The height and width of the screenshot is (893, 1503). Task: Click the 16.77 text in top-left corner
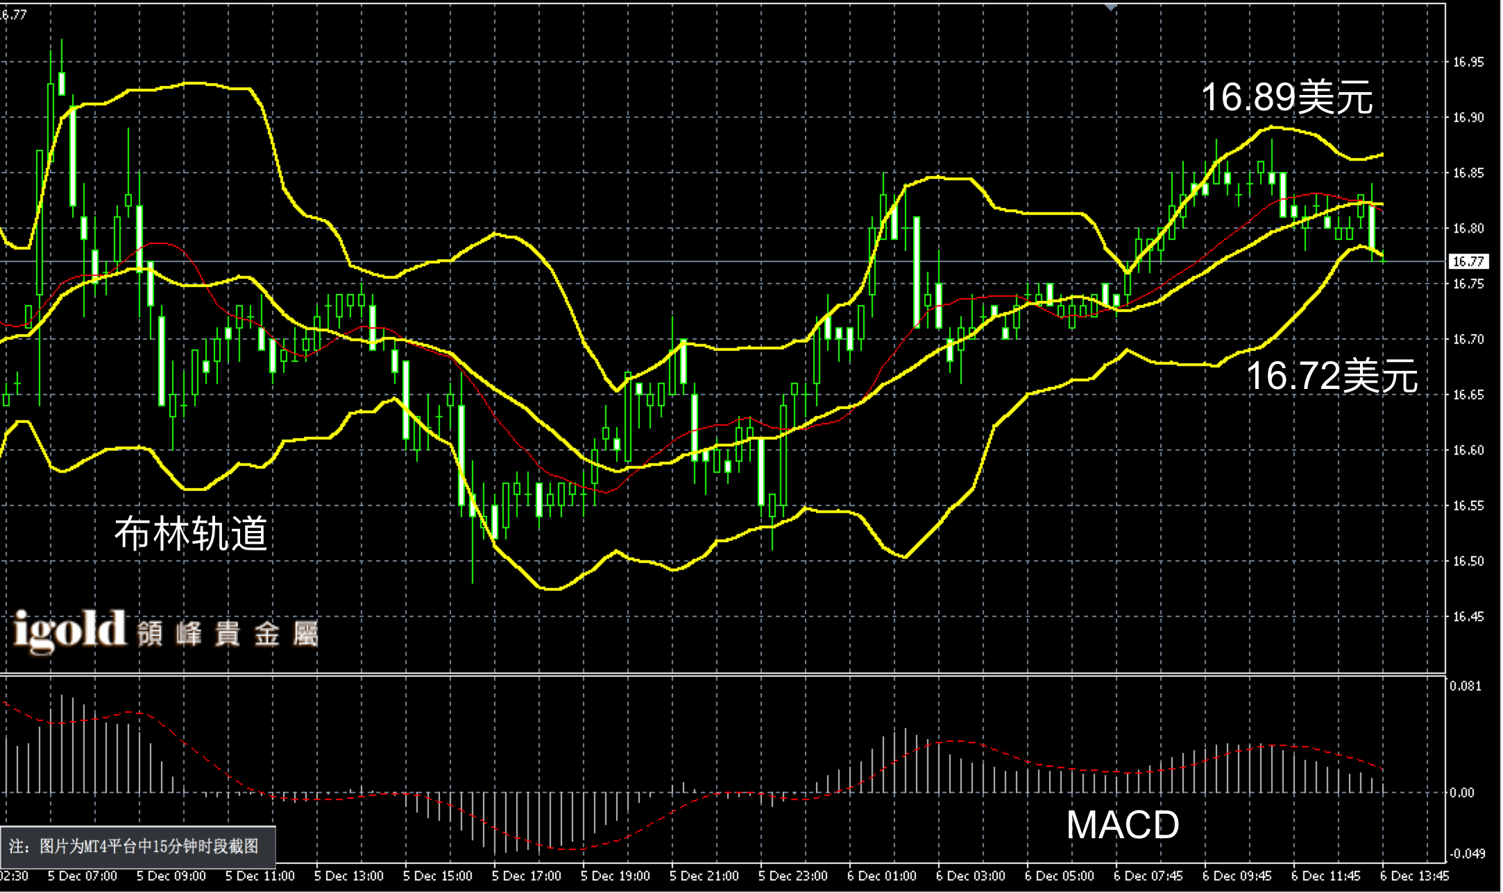pos(14,15)
